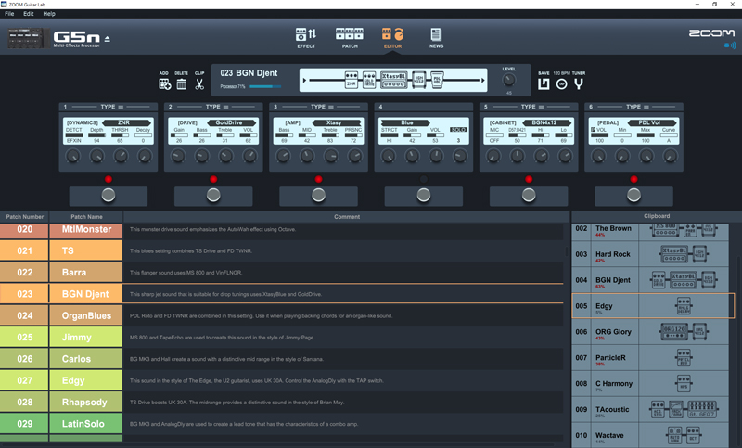Select clipboard item 002 The Brown
The image size is (742, 448).
(650, 231)
